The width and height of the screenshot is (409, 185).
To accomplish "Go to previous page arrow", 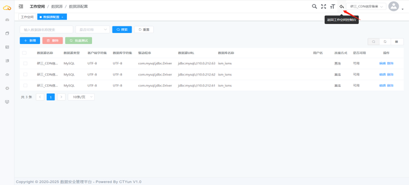I will (x=40, y=97).
